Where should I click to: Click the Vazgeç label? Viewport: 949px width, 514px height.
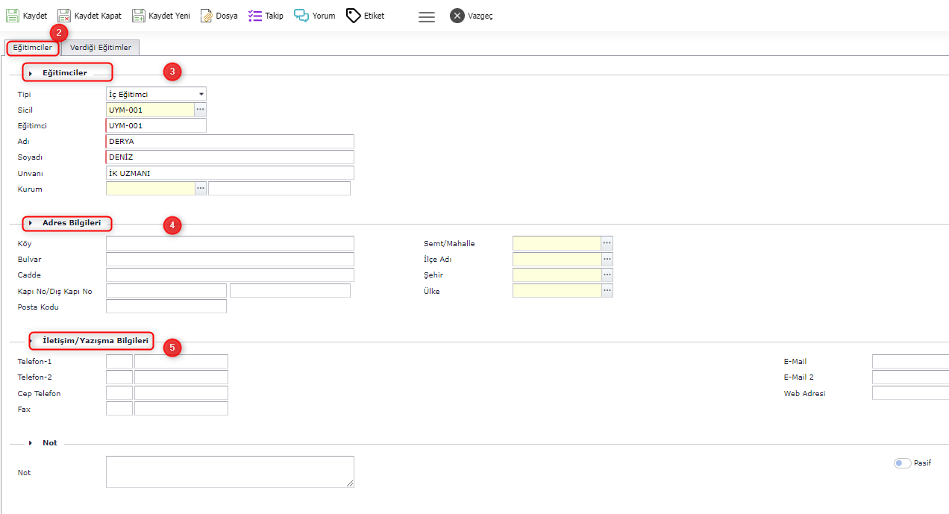click(x=480, y=16)
